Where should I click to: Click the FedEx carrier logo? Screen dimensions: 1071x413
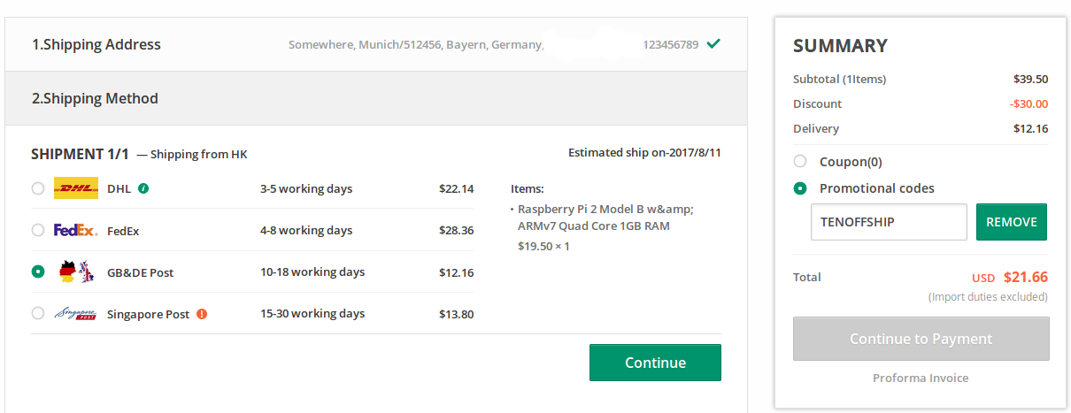click(76, 230)
